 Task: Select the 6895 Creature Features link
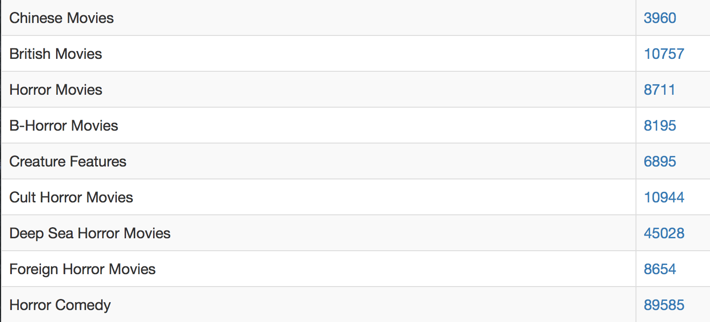[660, 161]
